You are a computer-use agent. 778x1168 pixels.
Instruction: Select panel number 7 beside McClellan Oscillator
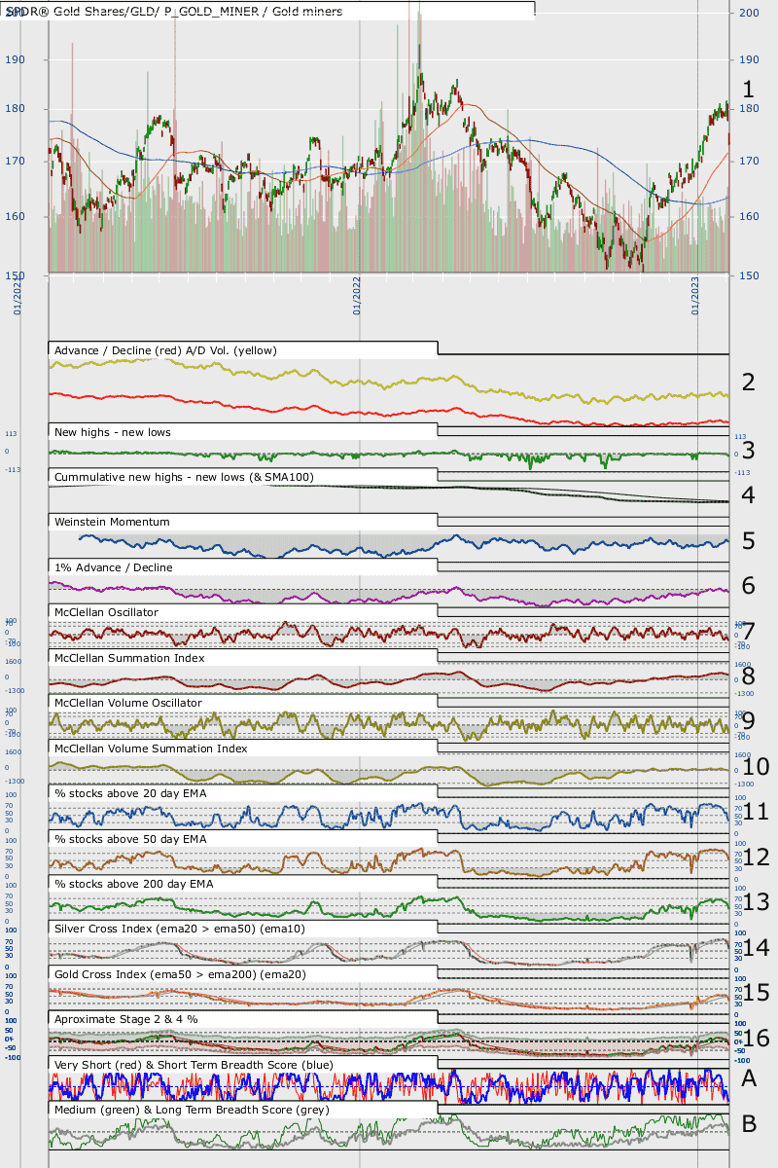[748, 632]
